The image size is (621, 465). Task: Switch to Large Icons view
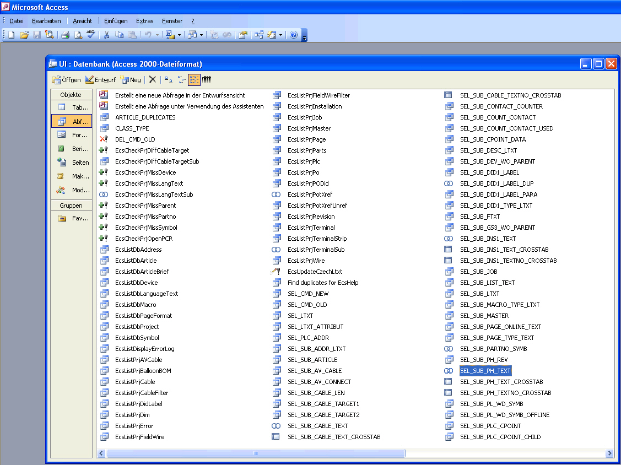pos(168,80)
